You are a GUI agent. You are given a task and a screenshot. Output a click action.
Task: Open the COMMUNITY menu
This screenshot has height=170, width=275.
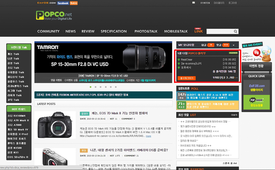(48, 31)
